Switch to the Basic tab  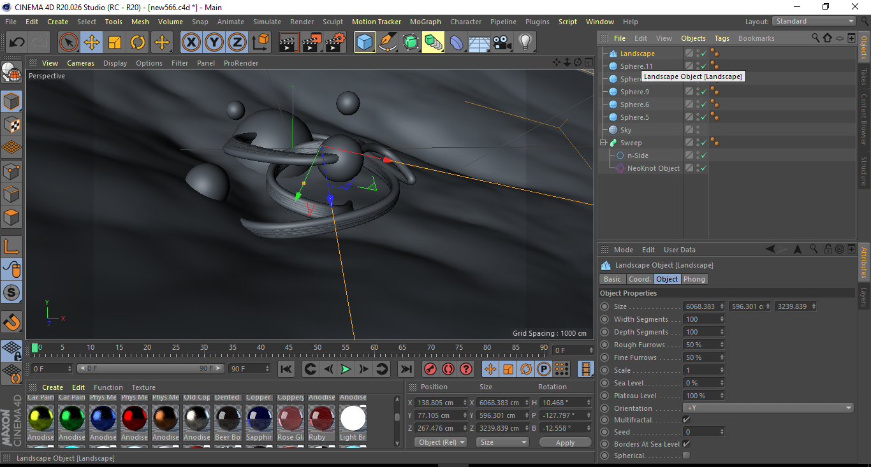point(612,279)
